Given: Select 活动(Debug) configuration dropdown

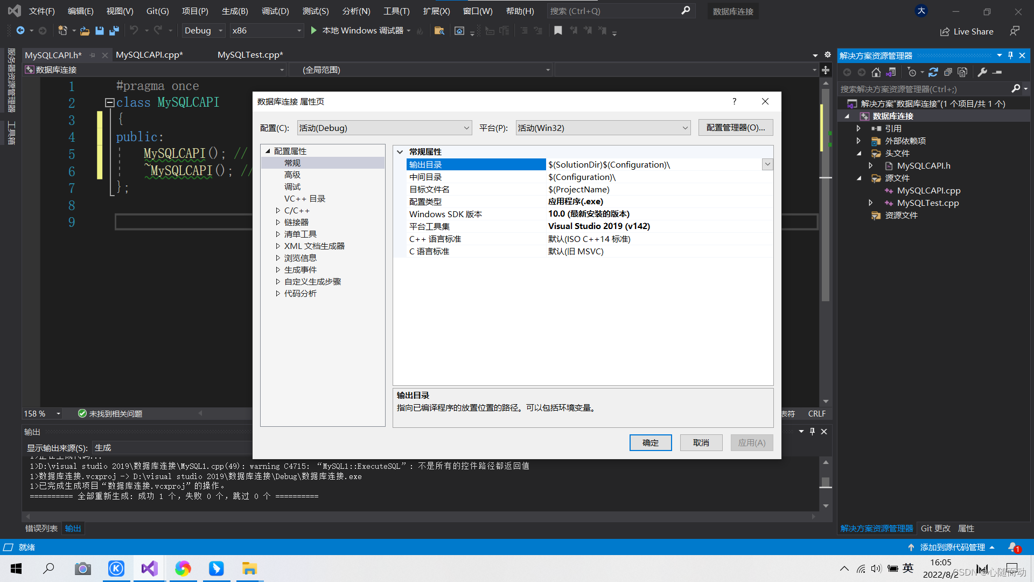Looking at the screenshot, I should coord(383,127).
